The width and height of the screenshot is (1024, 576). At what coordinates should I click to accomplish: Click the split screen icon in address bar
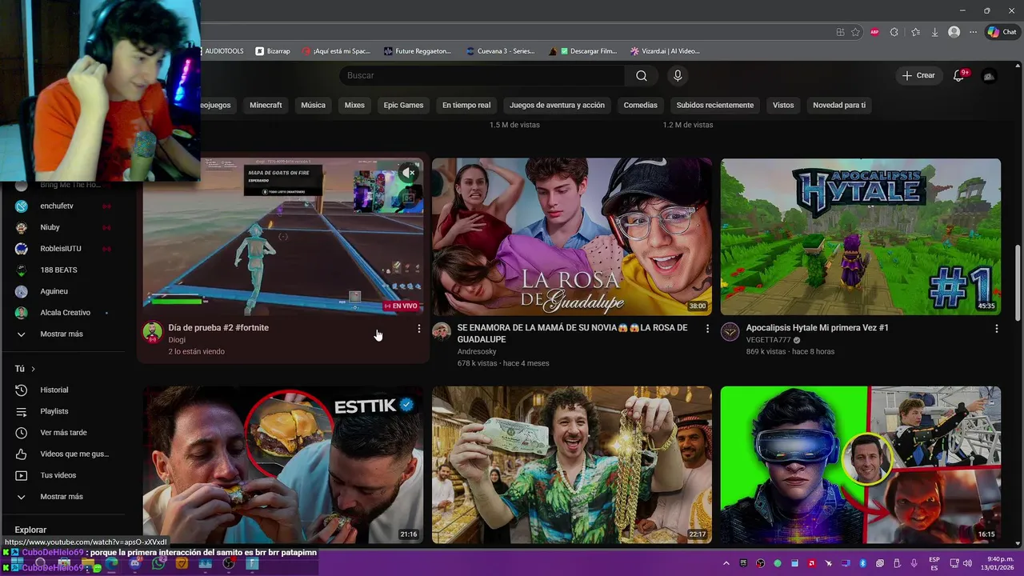840,32
